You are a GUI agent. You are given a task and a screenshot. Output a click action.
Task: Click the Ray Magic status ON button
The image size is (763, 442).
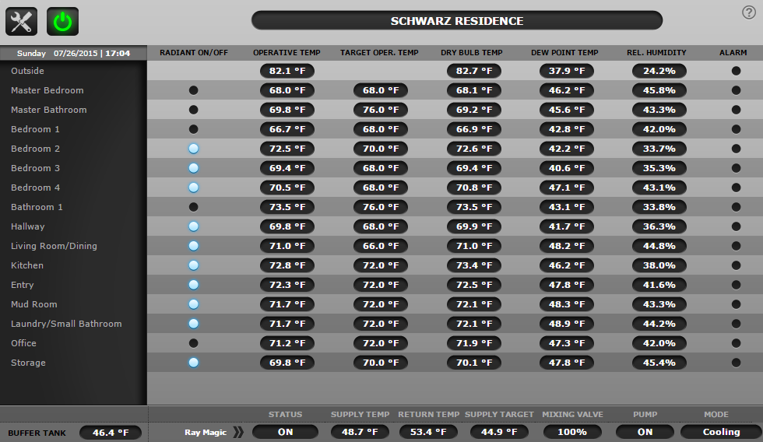point(285,432)
